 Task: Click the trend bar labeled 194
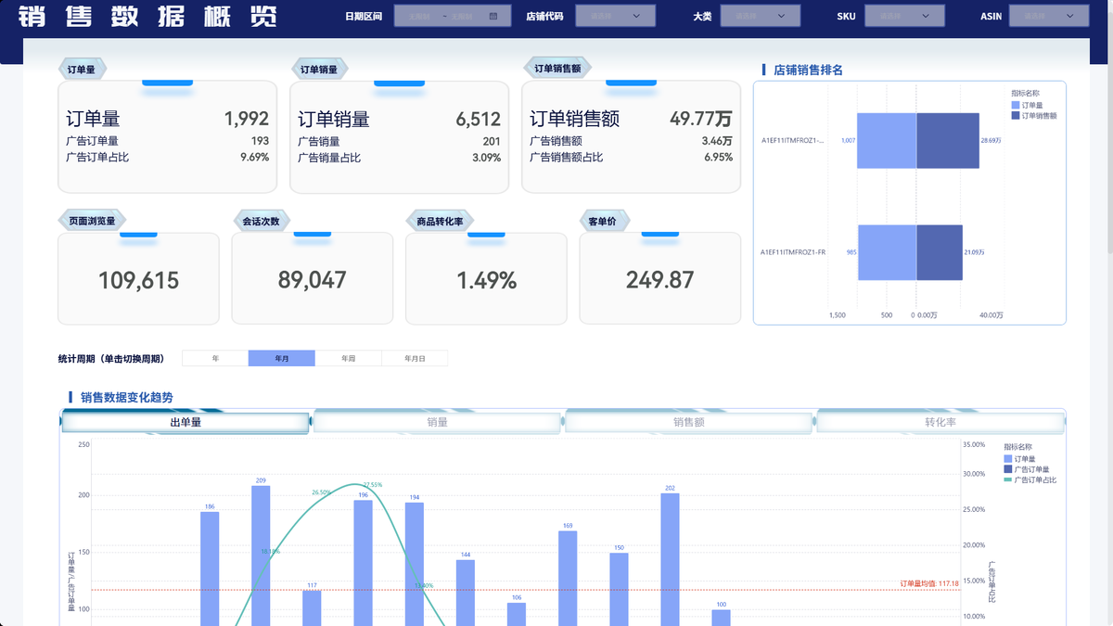[415, 564]
